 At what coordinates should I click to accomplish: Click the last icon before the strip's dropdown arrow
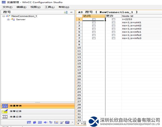[x=67, y=122]
